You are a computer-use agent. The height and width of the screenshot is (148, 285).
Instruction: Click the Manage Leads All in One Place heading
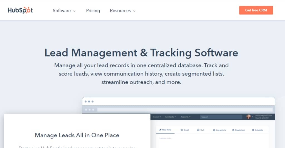77,135
